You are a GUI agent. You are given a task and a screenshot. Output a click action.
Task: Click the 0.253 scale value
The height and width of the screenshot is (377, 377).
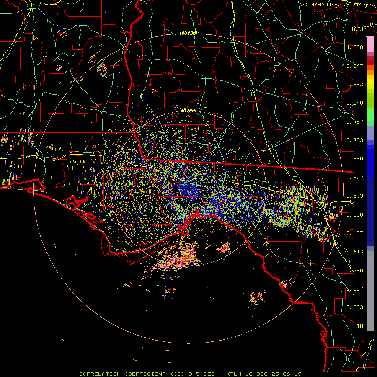(x=355, y=307)
